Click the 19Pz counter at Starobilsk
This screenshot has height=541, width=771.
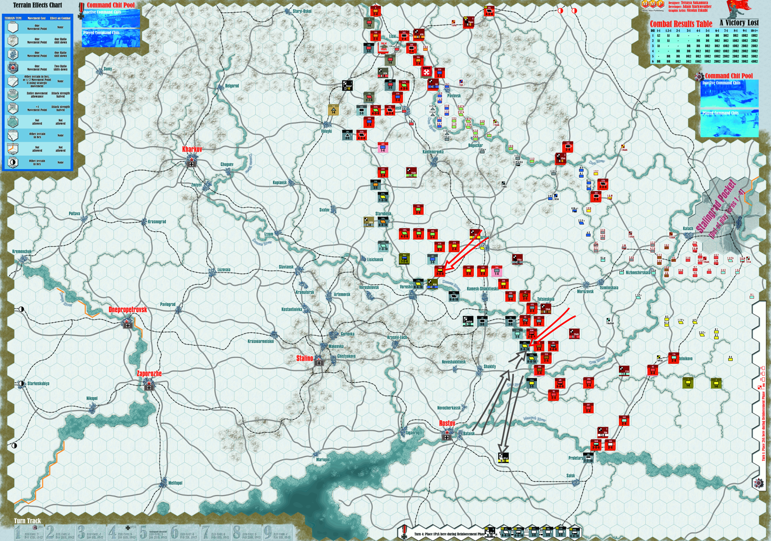coord(383,222)
